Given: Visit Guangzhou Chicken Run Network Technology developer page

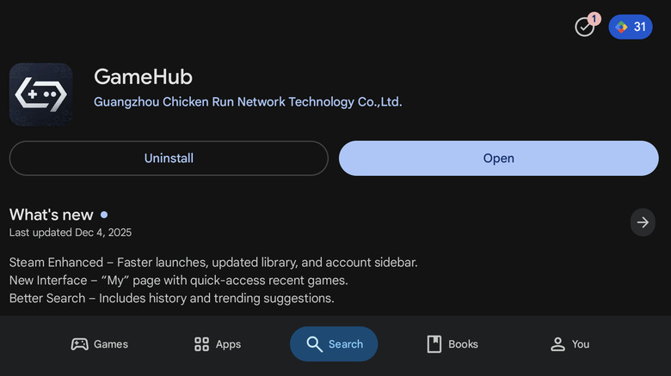Looking at the screenshot, I should 248,101.
